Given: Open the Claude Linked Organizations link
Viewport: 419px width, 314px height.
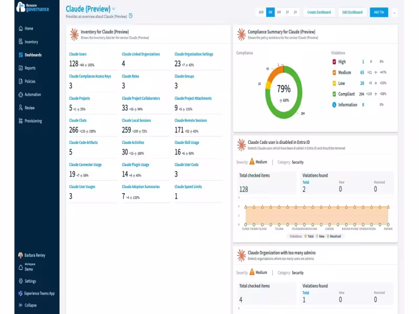Looking at the screenshot, I should point(141,54).
